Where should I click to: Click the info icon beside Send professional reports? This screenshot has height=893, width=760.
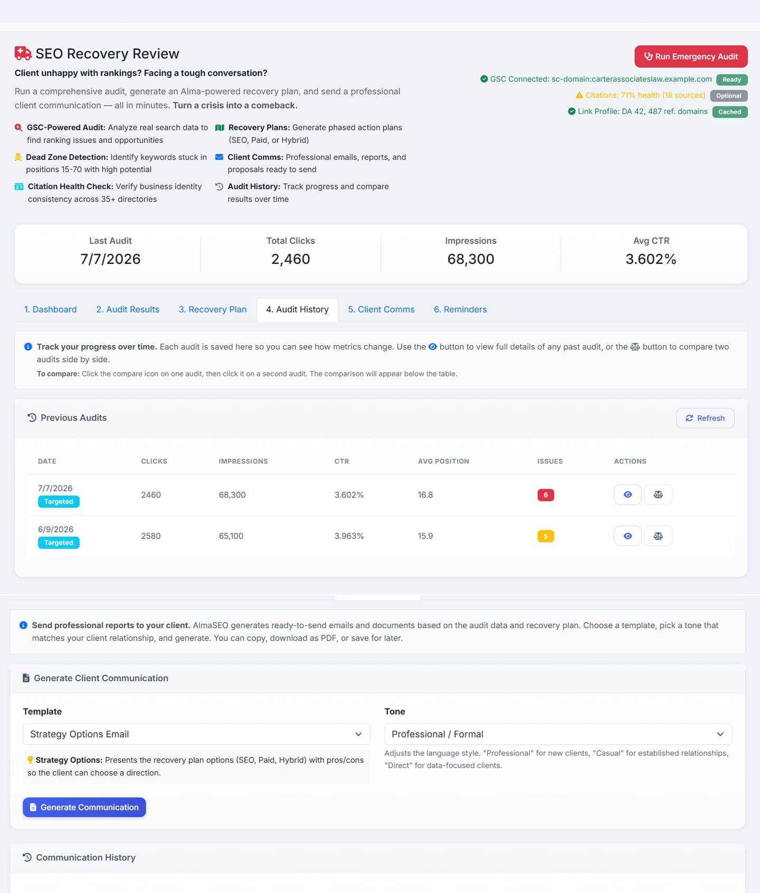[23, 625]
